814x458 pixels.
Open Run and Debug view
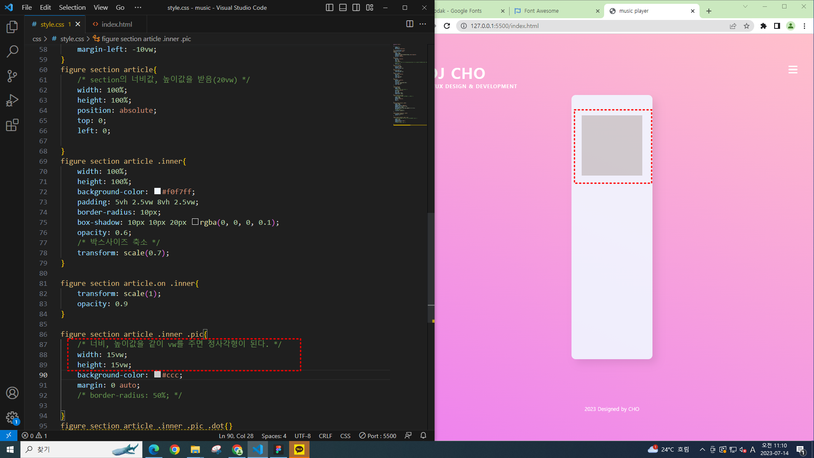[12, 101]
